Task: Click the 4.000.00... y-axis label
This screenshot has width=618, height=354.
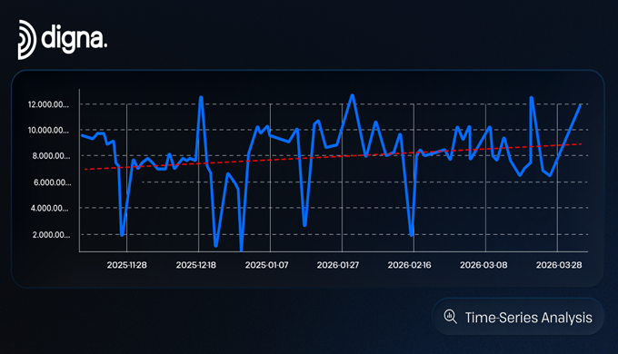Action: [49, 208]
